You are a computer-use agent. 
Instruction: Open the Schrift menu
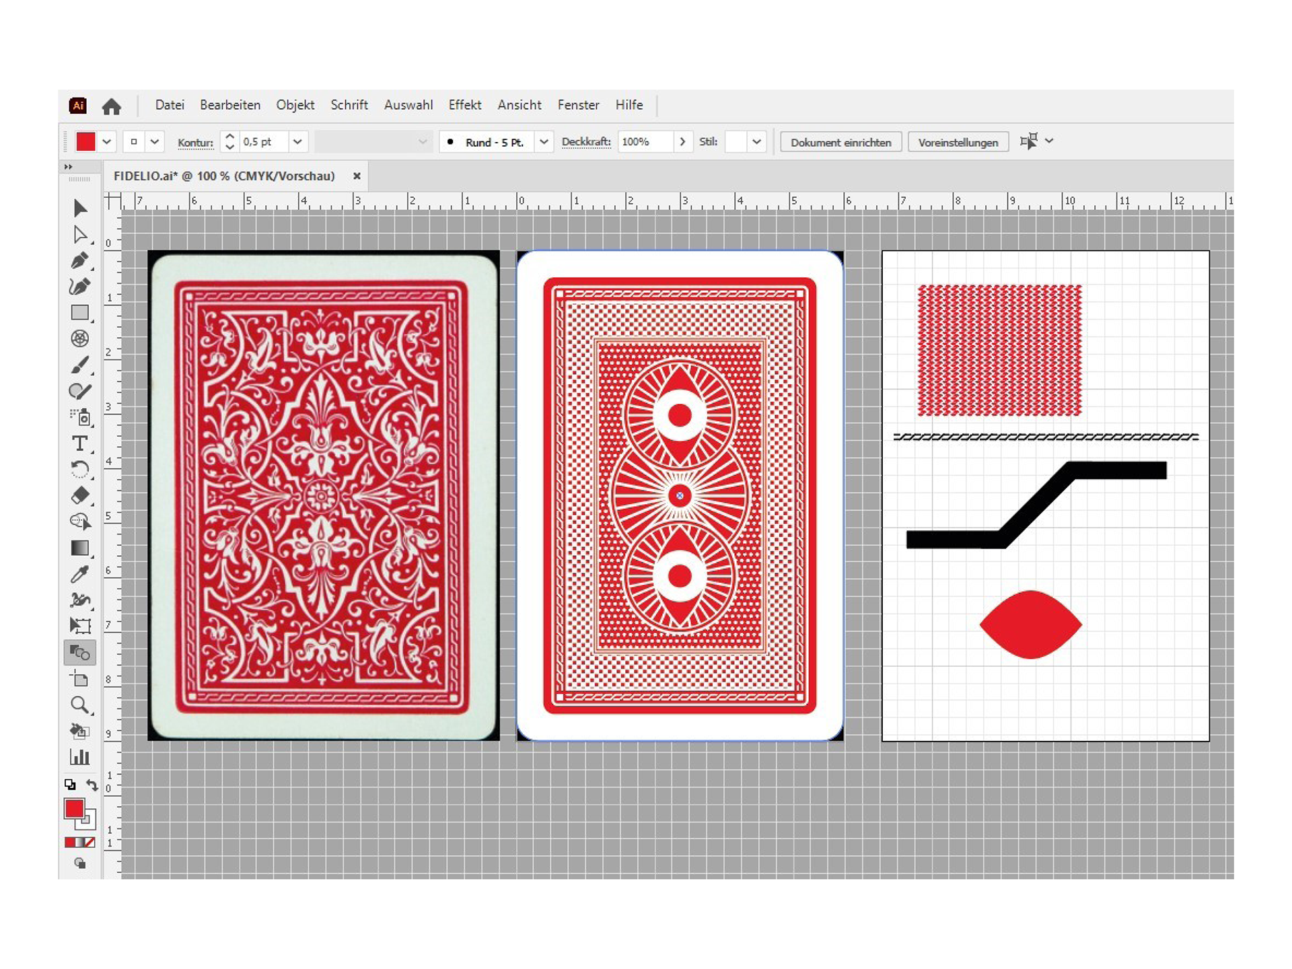[349, 105]
